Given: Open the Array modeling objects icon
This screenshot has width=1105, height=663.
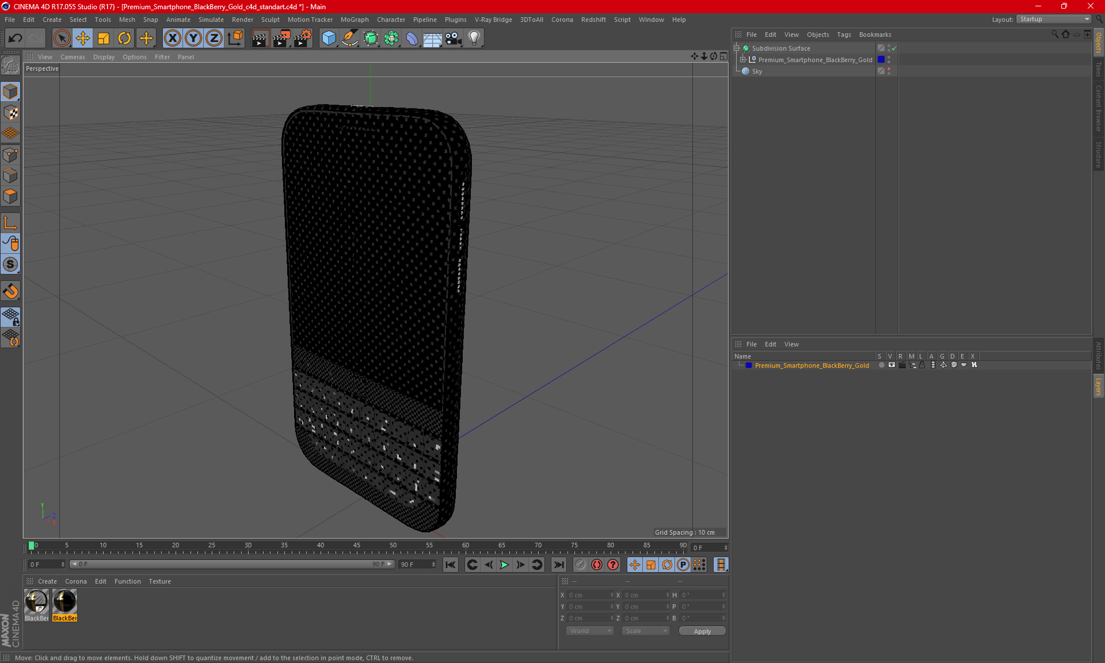Looking at the screenshot, I should pos(391,39).
